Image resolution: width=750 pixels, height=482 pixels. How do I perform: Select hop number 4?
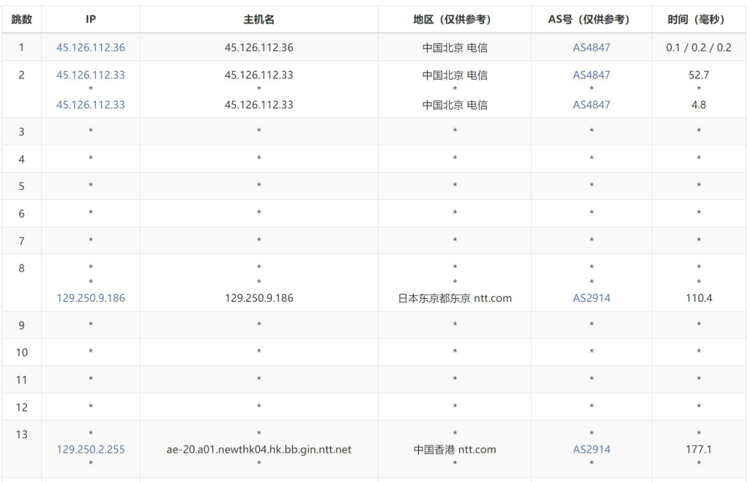tap(21, 159)
